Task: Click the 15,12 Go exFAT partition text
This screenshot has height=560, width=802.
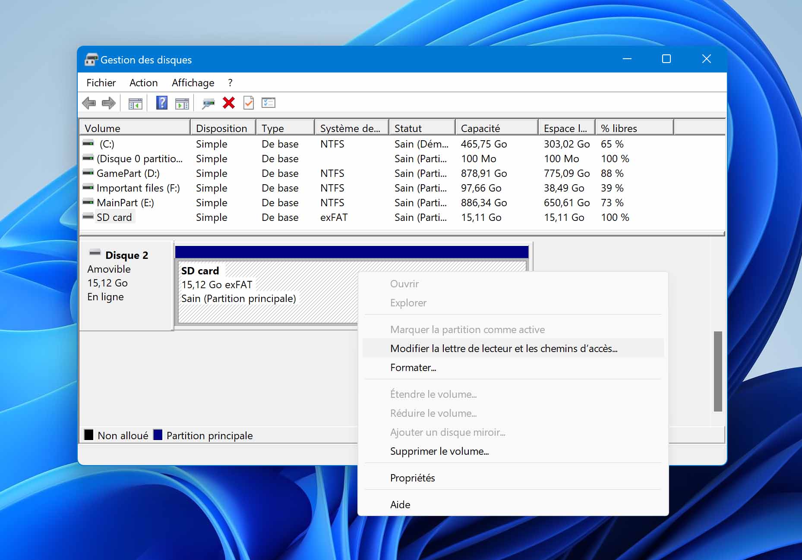Action: point(217,284)
